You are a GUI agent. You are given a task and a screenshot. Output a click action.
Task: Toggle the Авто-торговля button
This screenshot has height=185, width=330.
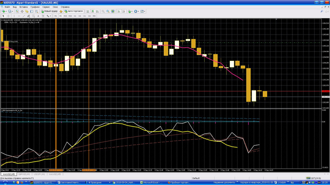tap(73, 12)
